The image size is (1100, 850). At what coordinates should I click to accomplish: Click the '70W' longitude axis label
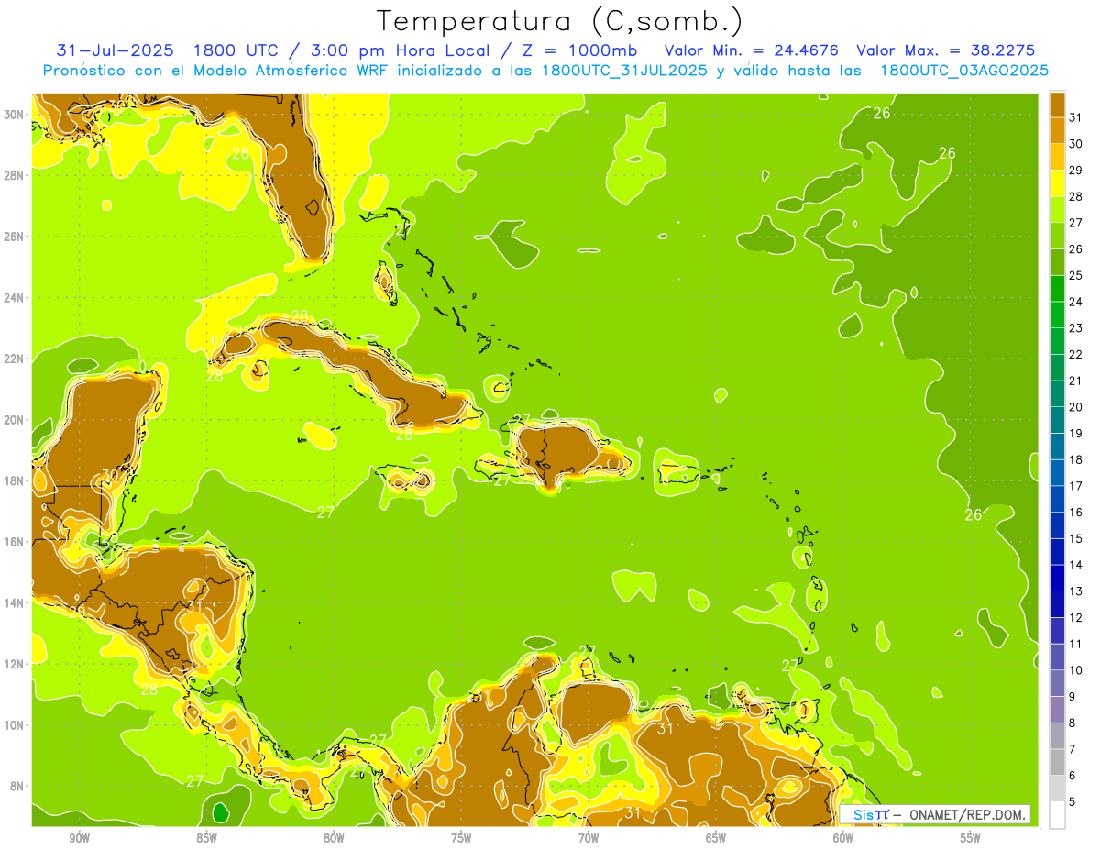(588, 838)
